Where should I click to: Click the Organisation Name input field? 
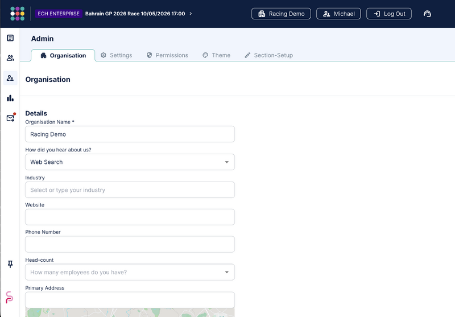point(130,134)
